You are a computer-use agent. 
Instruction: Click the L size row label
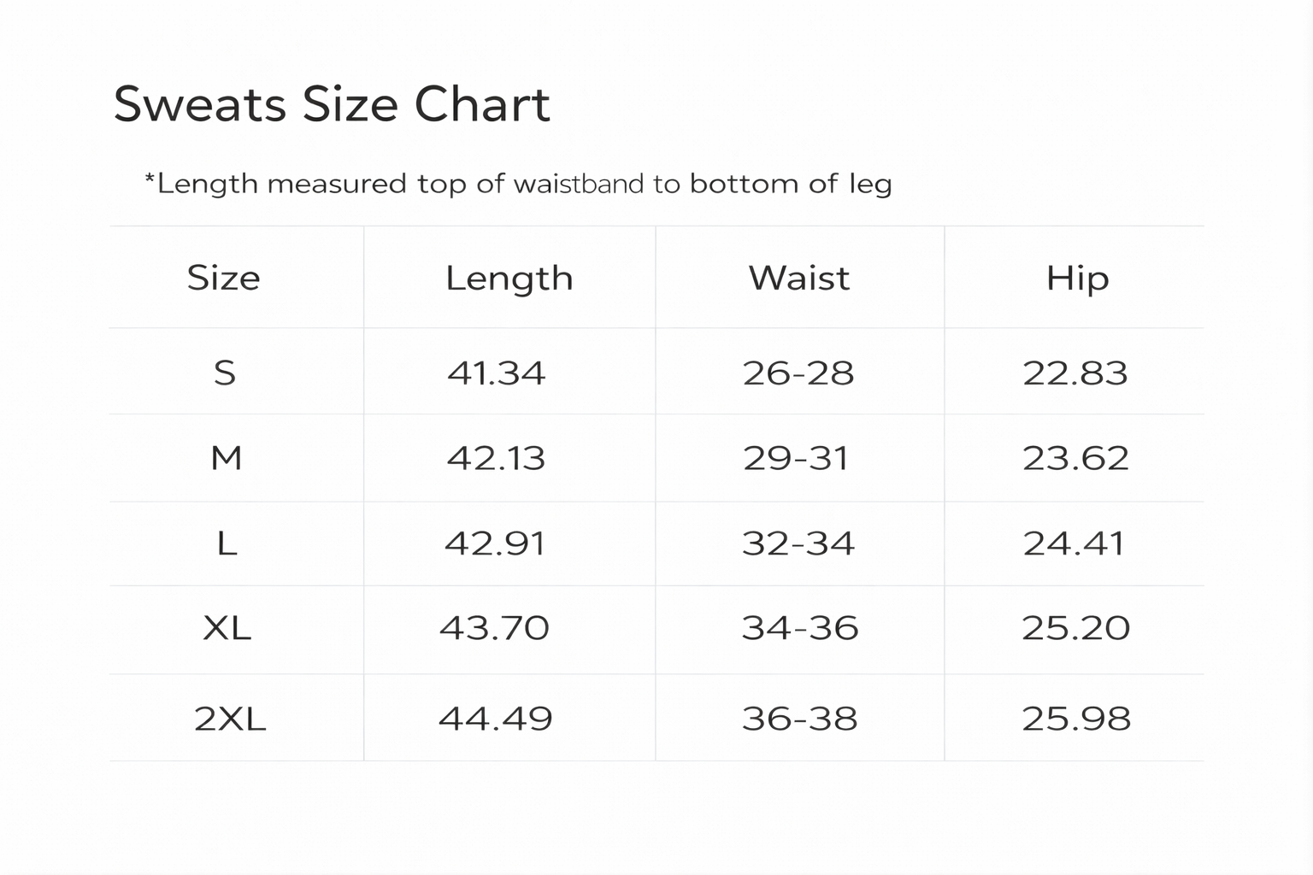[x=227, y=543]
